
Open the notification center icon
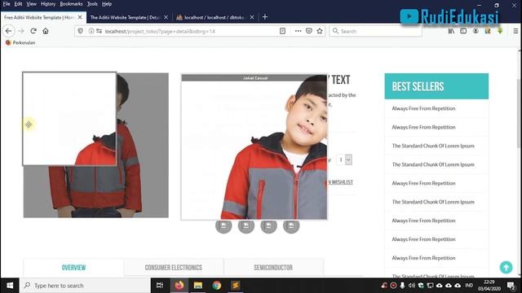coord(511,286)
